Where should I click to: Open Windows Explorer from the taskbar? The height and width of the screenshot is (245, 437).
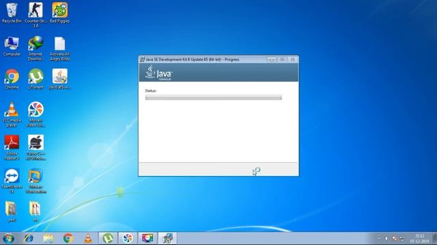coord(48,238)
